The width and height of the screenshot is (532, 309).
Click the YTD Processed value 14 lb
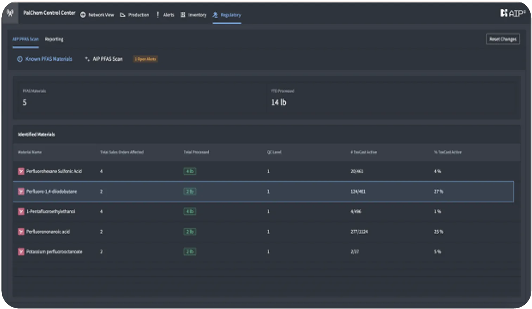(279, 103)
